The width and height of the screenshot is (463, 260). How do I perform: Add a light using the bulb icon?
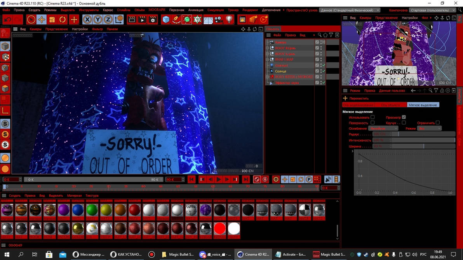229,20
